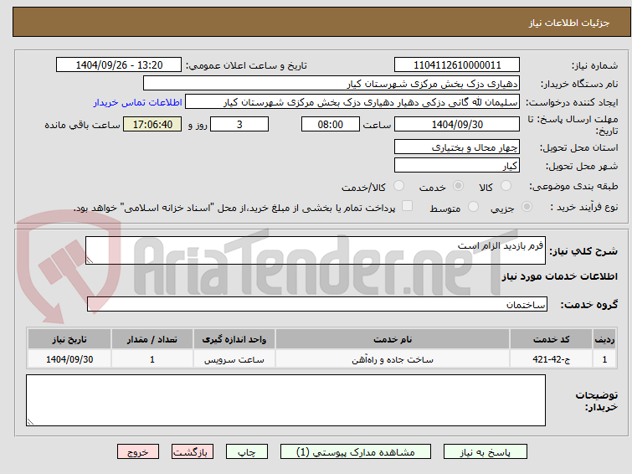This screenshot has width=632, height=474.
Task: Click the بازگشت back button
Action: pyautogui.click(x=193, y=452)
